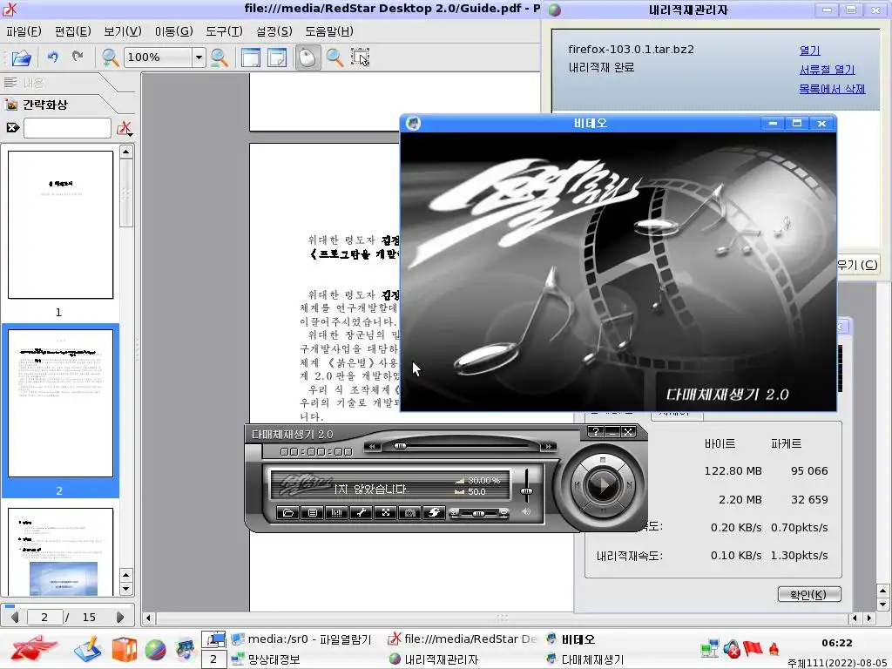
Task: Click the 목록에서 삭제 link
Action: point(832,89)
